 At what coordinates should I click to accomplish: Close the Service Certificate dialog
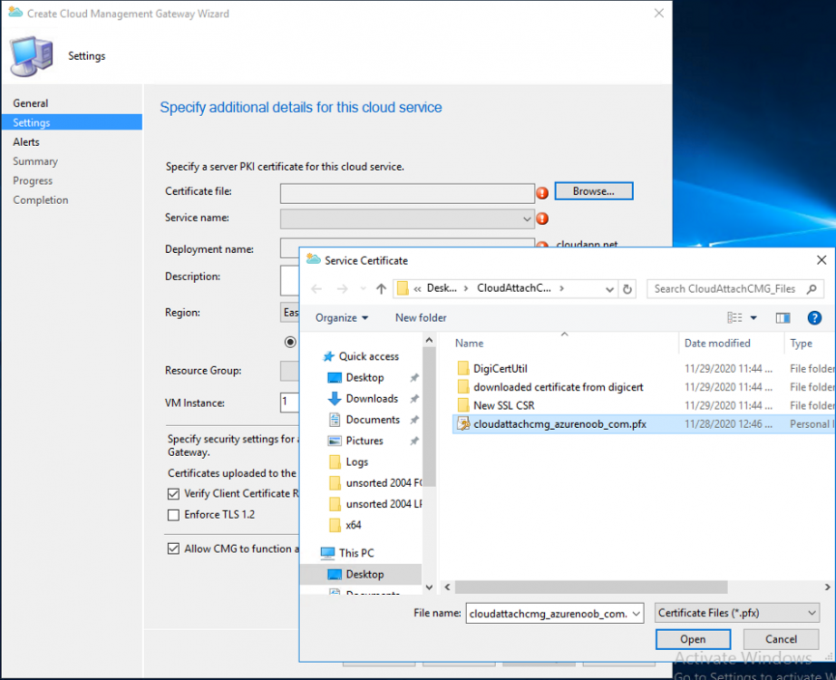coord(821,260)
